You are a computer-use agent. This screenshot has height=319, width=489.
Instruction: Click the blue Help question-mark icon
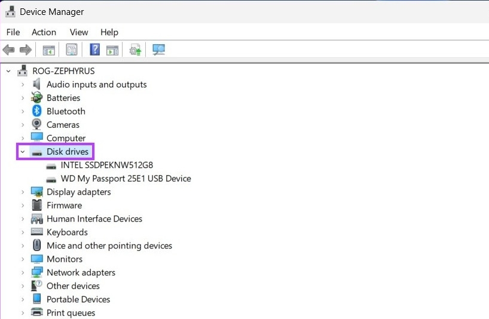click(x=95, y=50)
